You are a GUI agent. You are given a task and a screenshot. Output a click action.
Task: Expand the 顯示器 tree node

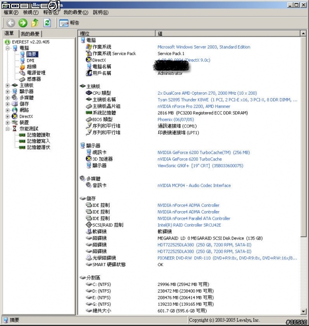[7, 92]
